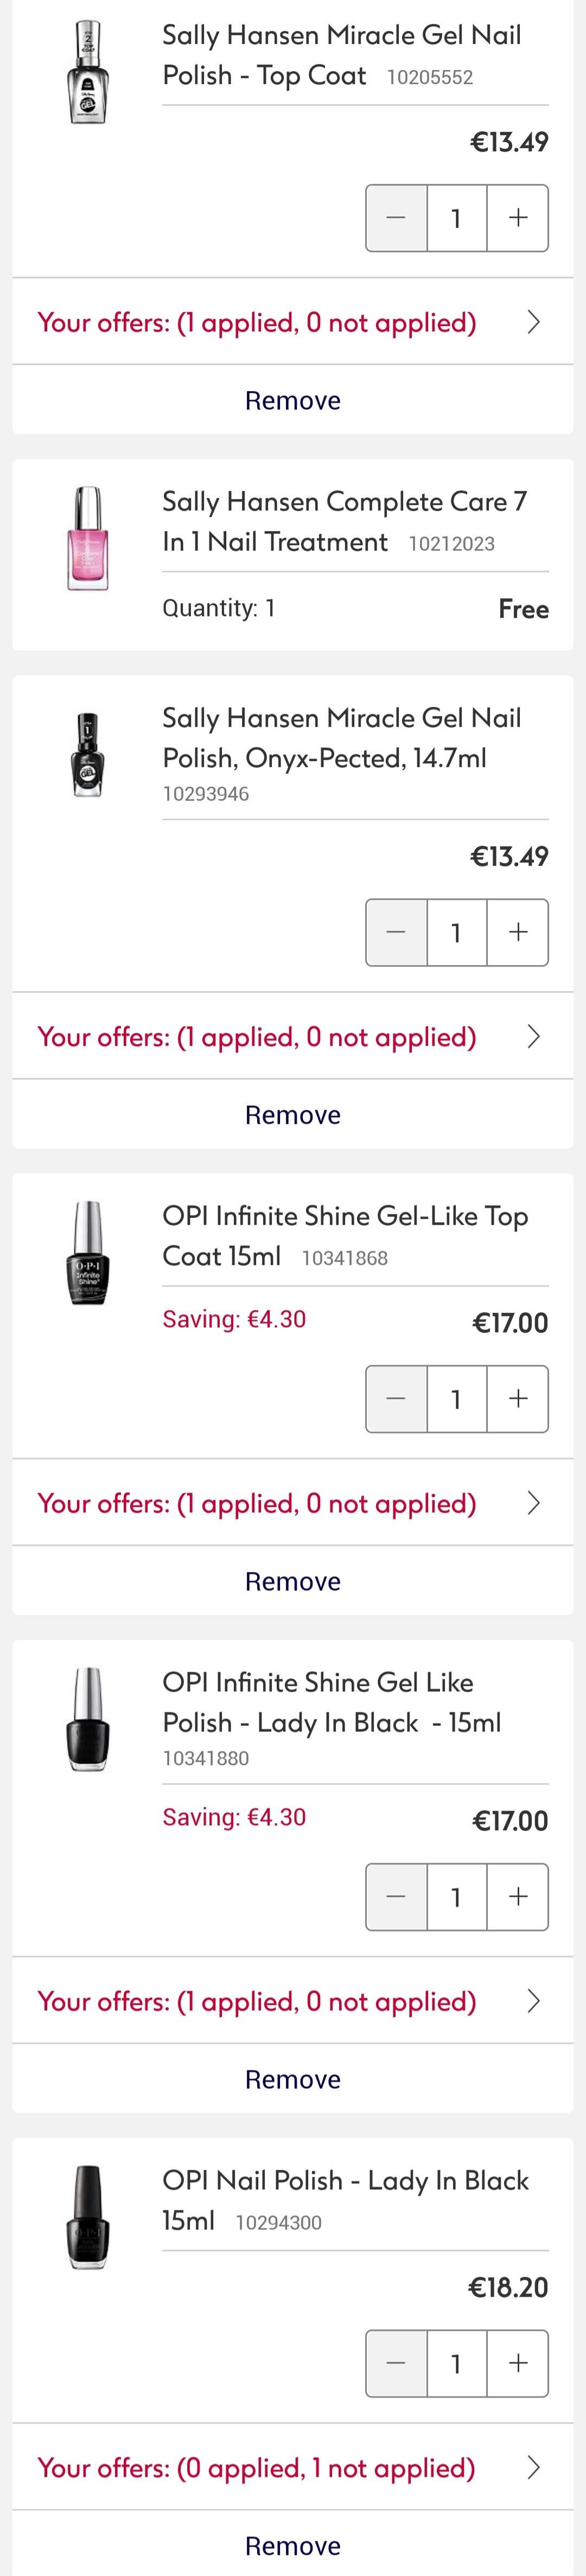Screen dimensions: 586x2576
Task: Expand offers for Onyx-Pected nail polish
Action: point(292,1036)
